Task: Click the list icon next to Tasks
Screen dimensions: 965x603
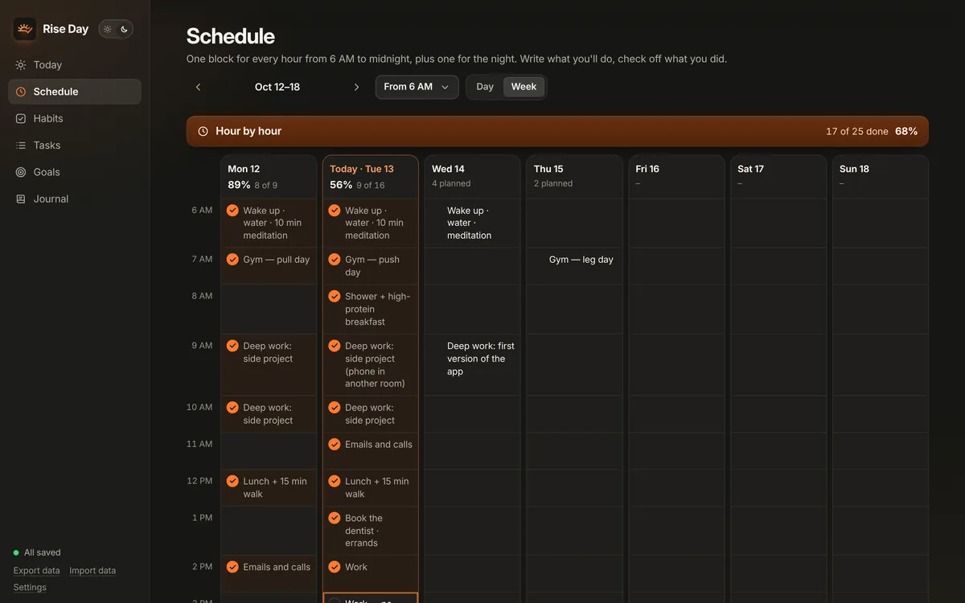Action: (x=21, y=146)
